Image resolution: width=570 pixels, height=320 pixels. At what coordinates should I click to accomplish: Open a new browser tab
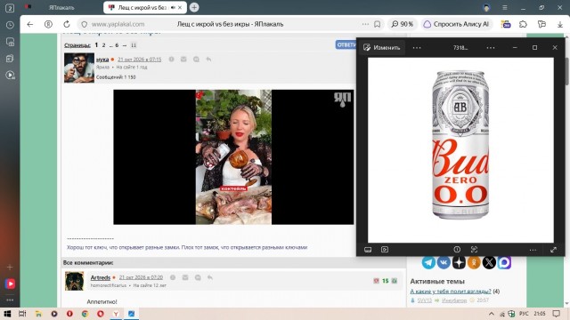coord(194,7)
